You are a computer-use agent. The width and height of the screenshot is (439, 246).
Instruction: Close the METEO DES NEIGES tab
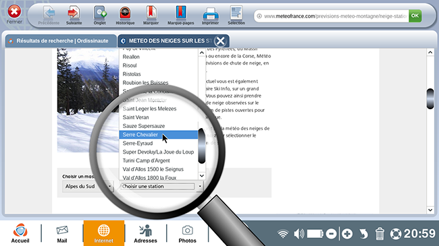tap(220, 41)
